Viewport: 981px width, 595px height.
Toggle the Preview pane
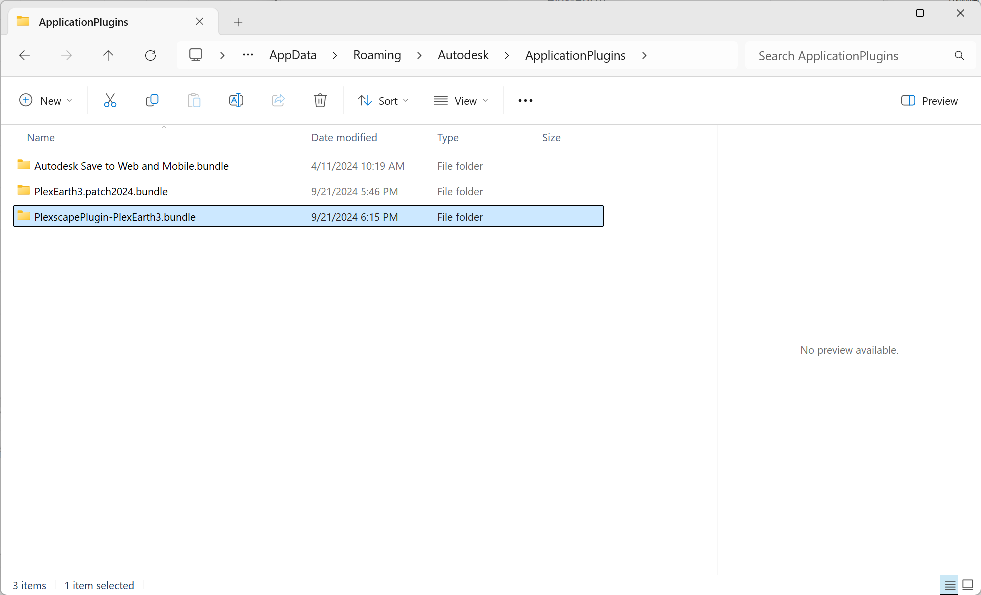pyautogui.click(x=929, y=101)
